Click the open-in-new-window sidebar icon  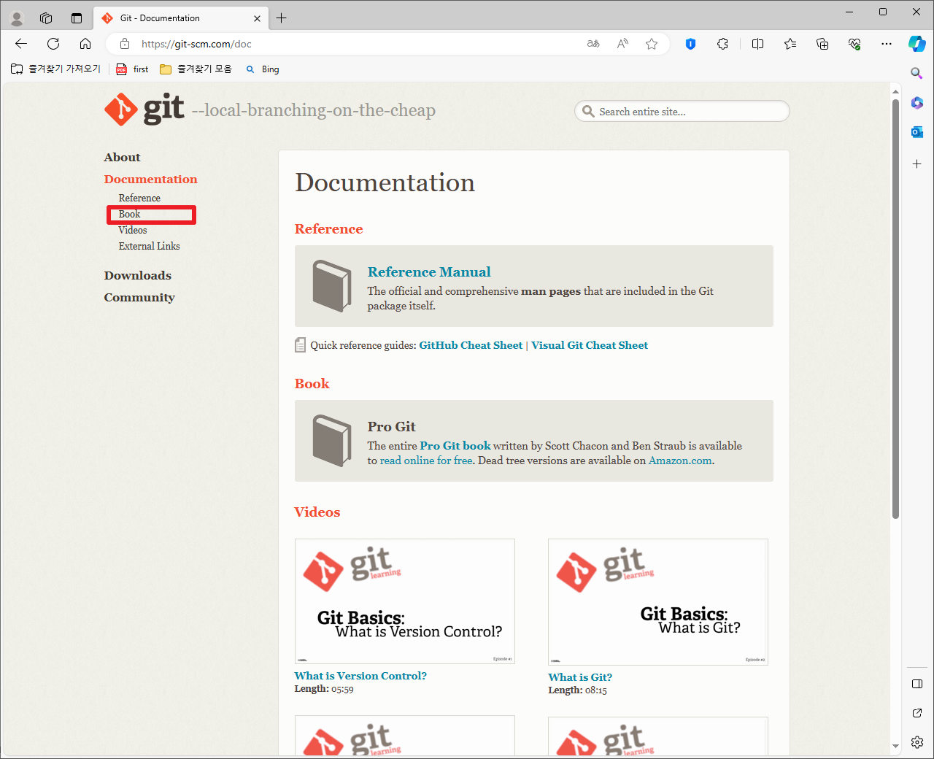(x=917, y=713)
